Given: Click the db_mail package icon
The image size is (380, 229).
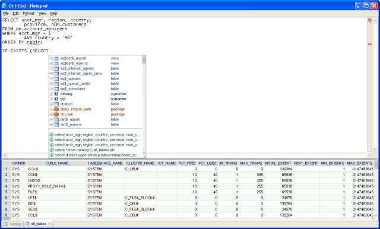Looking at the screenshot, I should (56, 114).
